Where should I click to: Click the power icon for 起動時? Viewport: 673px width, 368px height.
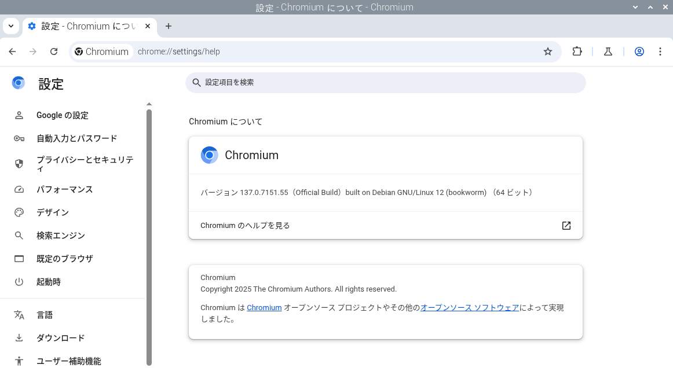[19, 282]
